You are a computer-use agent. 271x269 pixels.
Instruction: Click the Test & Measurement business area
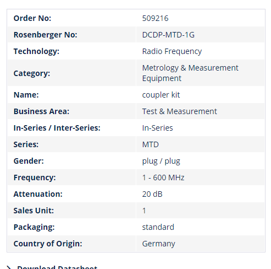179,111
